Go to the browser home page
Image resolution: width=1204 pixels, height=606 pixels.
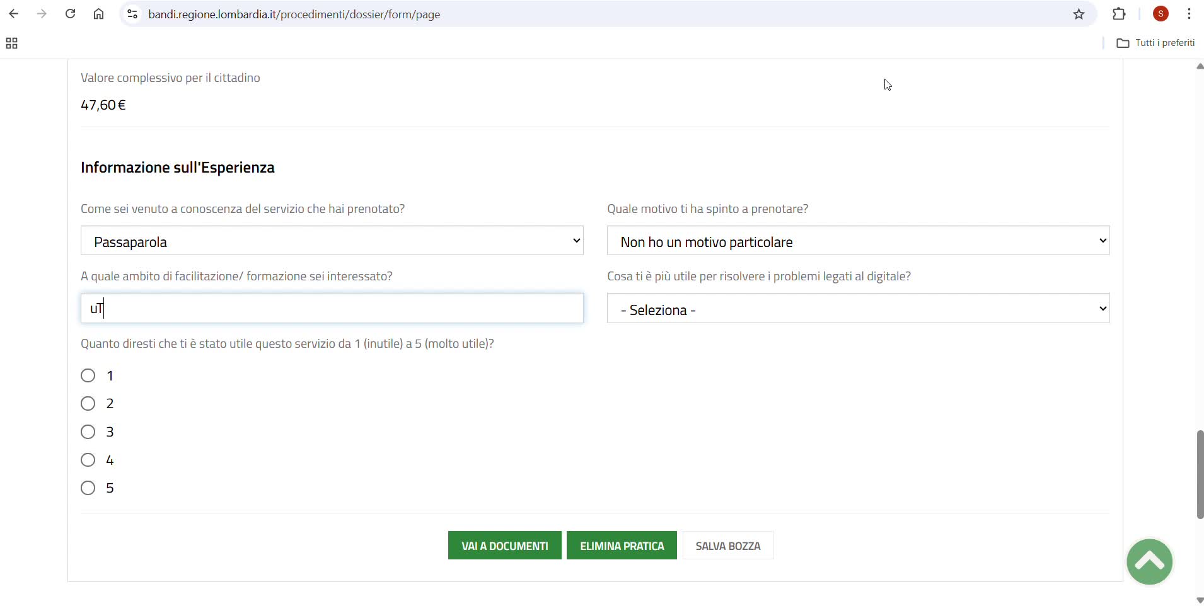coord(98,14)
